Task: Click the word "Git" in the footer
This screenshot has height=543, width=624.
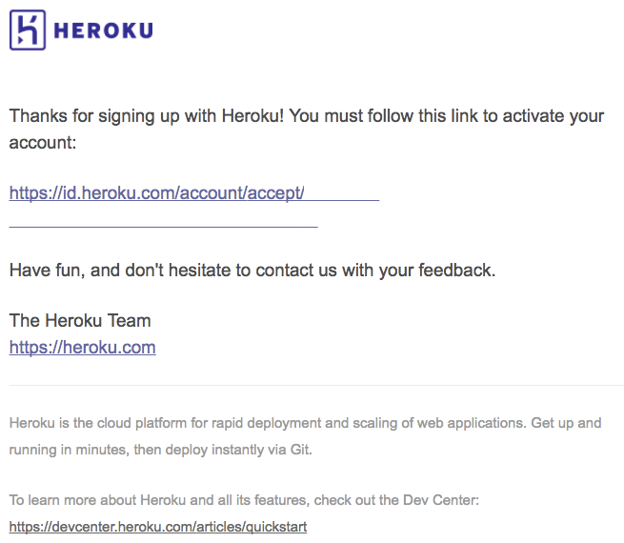Action: 299,450
